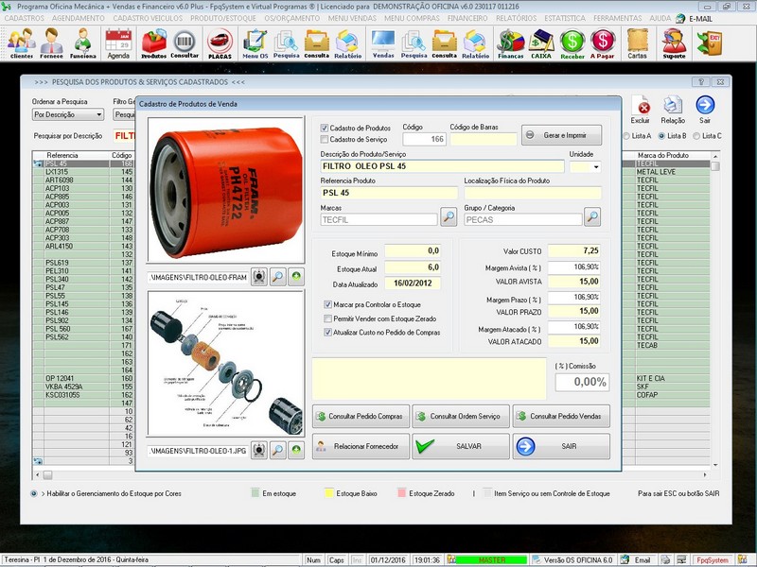Enable Permitir Vender com Estoque Zerado
The width and height of the screenshot is (757, 567).
[327, 319]
